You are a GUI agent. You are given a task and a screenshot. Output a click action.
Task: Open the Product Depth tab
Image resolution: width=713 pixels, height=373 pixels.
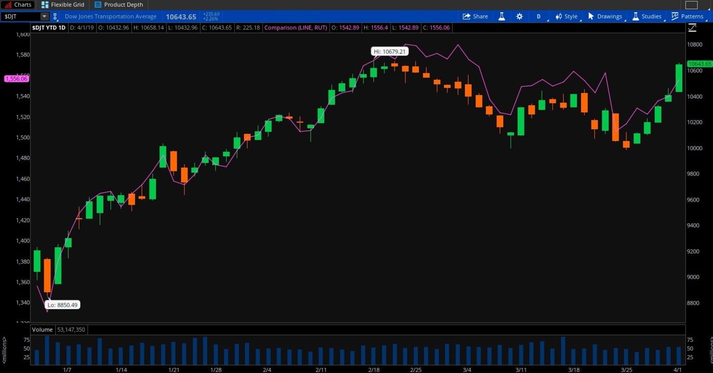(119, 5)
